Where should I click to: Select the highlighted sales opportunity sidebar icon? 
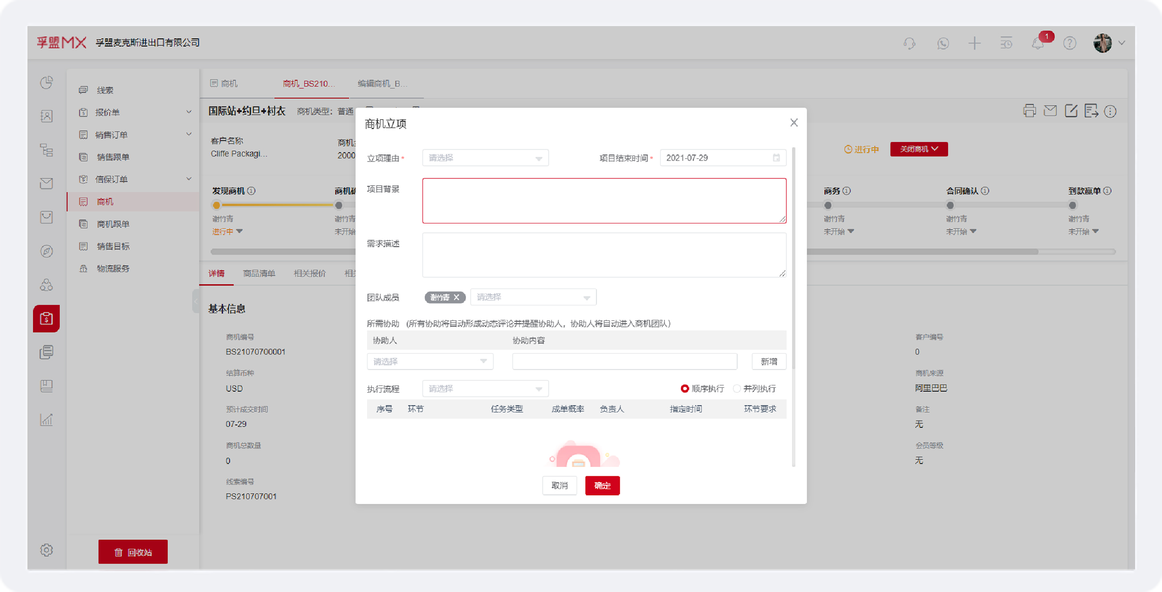46,318
